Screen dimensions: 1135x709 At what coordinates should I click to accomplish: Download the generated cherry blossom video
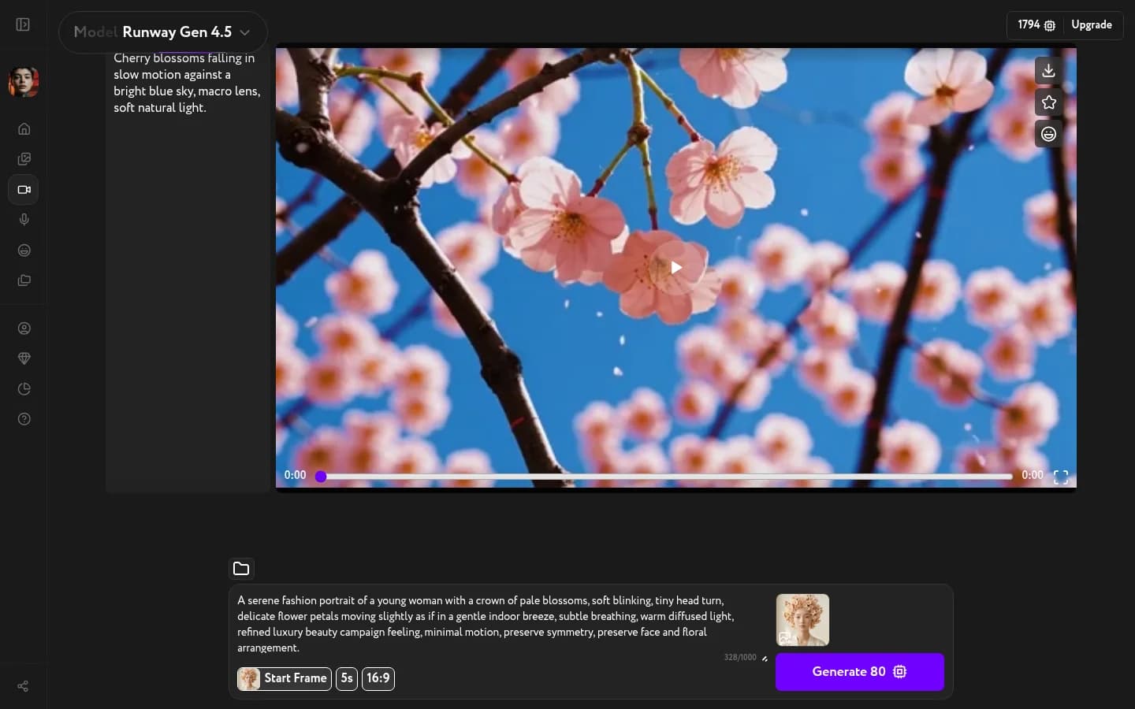point(1048,70)
